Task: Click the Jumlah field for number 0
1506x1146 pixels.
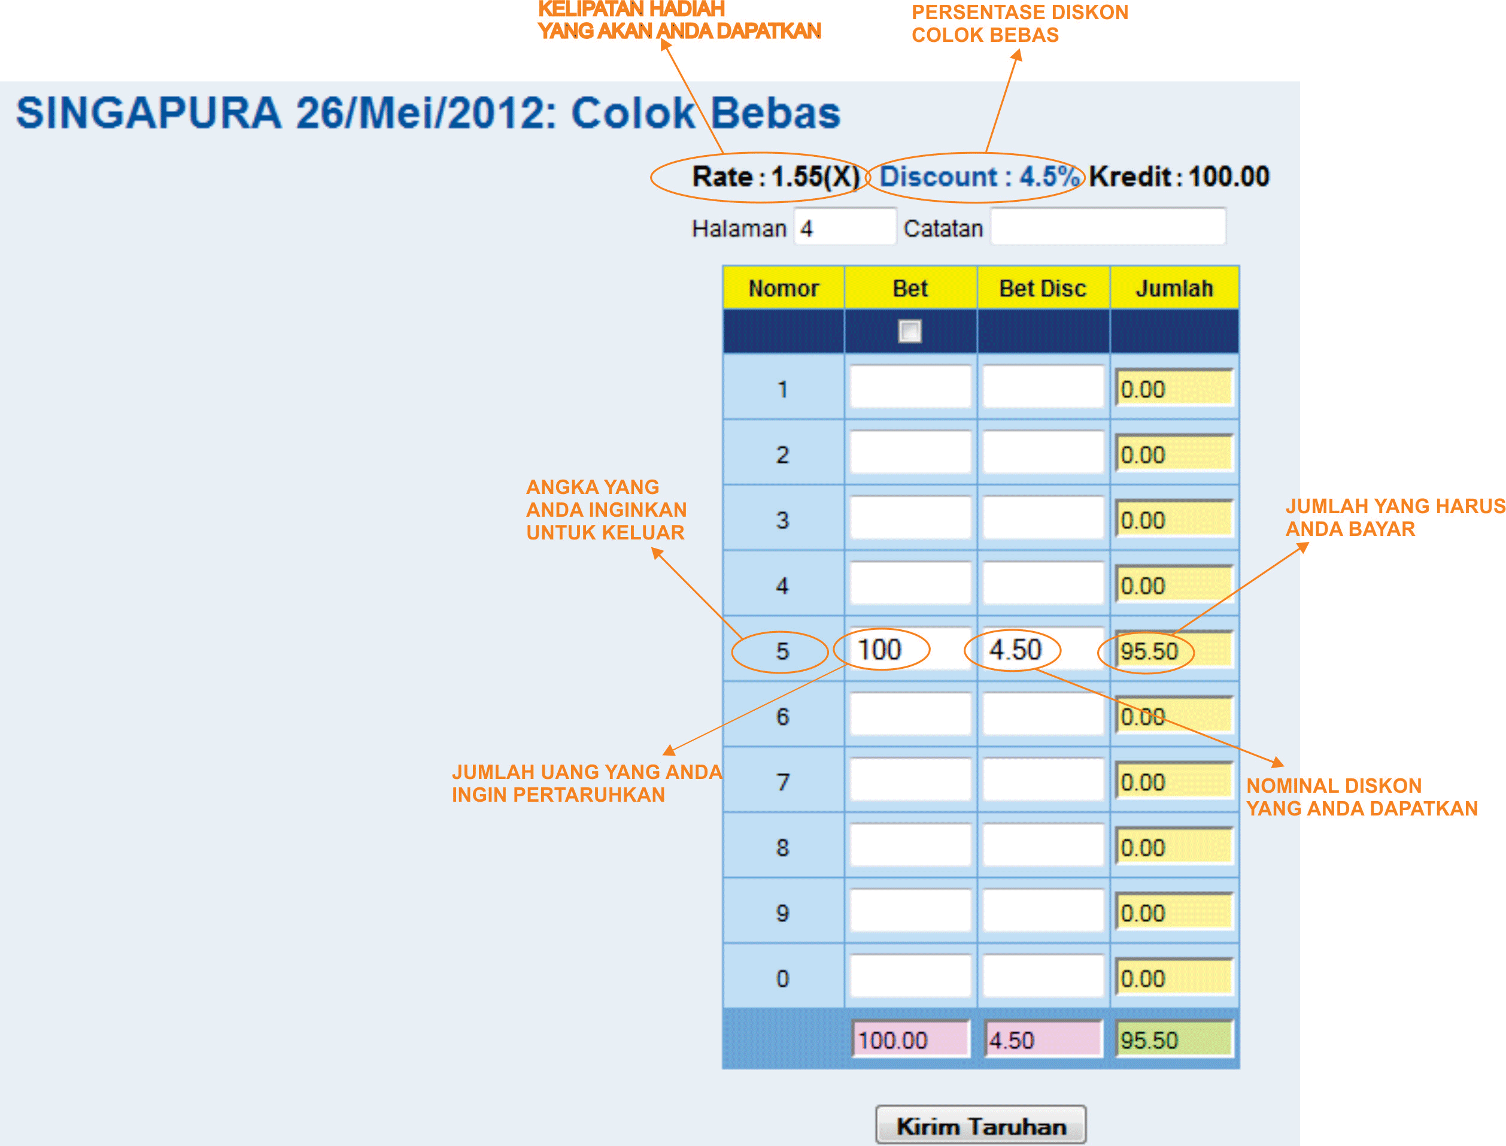Action: click(1174, 978)
